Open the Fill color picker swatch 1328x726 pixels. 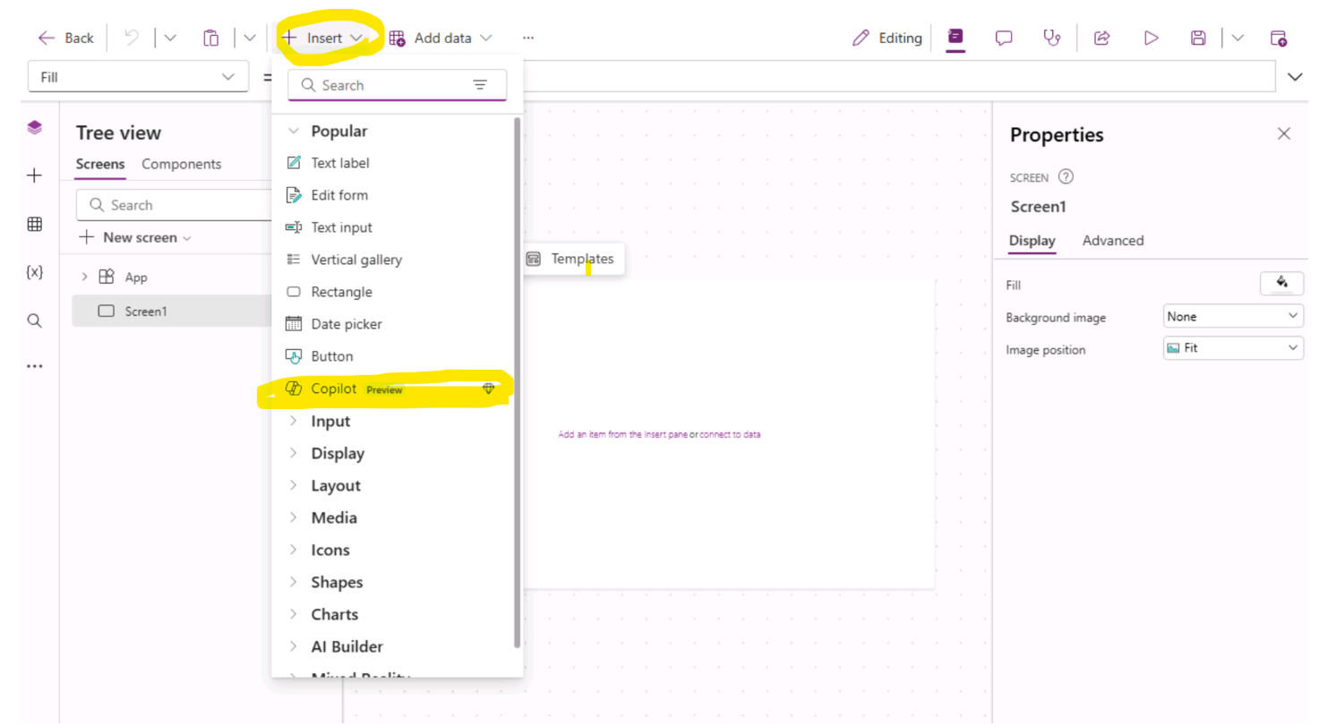[1281, 284]
